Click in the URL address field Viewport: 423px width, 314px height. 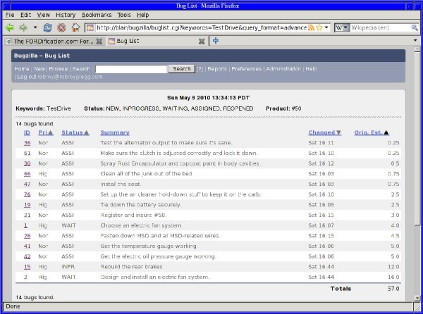(201, 27)
